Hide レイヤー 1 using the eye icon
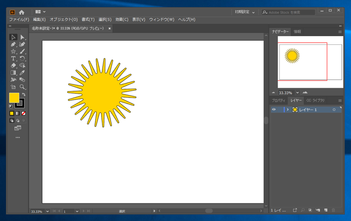This screenshot has height=221, width=351. click(x=274, y=110)
